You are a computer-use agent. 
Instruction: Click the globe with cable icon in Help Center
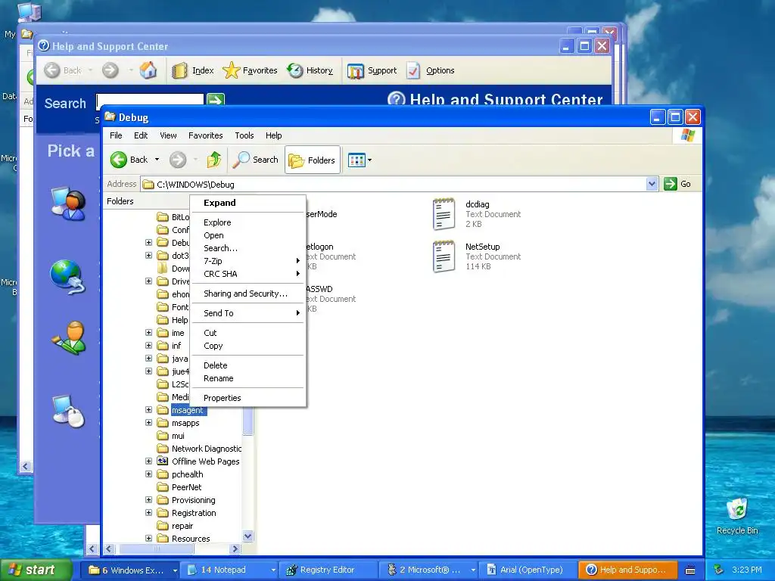tap(67, 277)
